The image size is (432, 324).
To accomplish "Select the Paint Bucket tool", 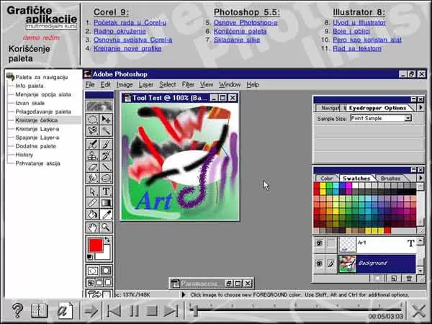I will tap(93, 215).
